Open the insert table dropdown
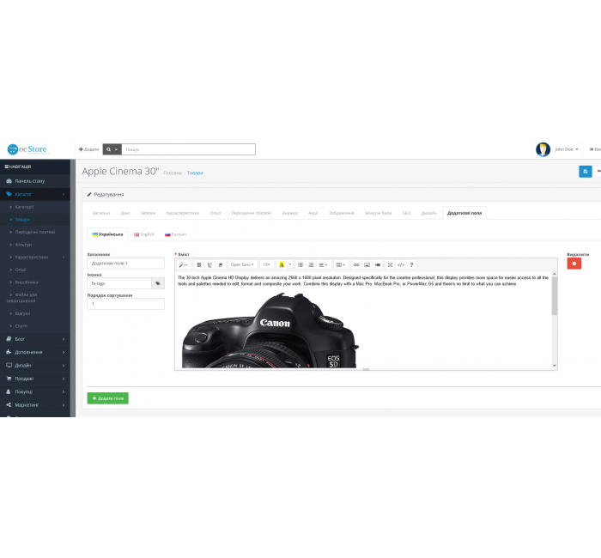Image resolution: width=601 pixels, height=558 pixels. (x=340, y=264)
